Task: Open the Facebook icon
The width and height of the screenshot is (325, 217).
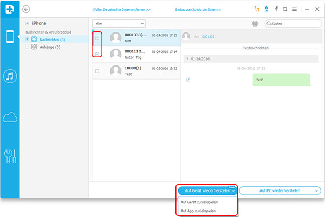Action: pyautogui.click(x=276, y=9)
